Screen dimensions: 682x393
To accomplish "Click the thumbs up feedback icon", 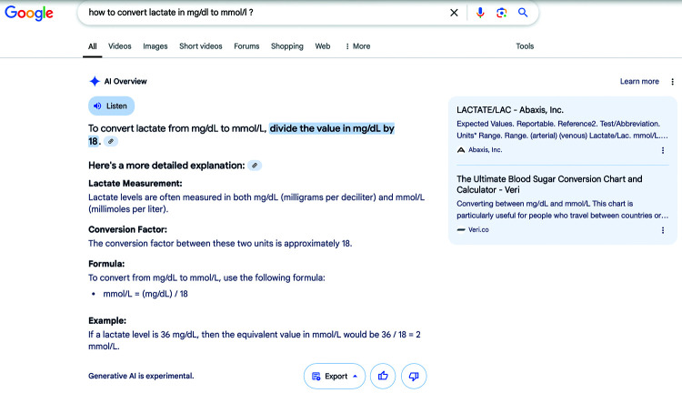I will tap(383, 376).
